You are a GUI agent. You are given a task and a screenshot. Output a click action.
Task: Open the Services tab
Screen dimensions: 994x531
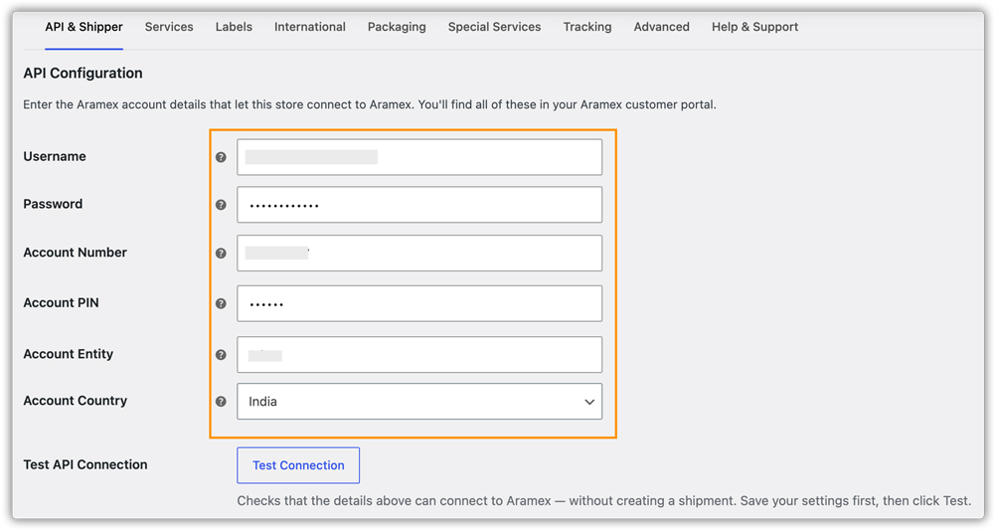pyautogui.click(x=169, y=27)
